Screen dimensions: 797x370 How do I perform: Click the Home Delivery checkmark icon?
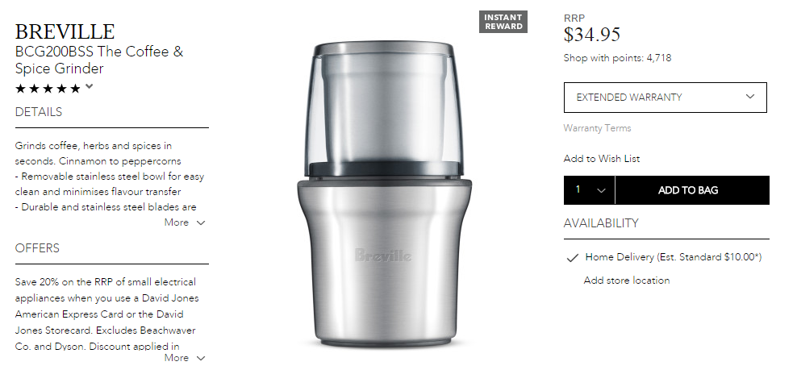pos(572,258)
